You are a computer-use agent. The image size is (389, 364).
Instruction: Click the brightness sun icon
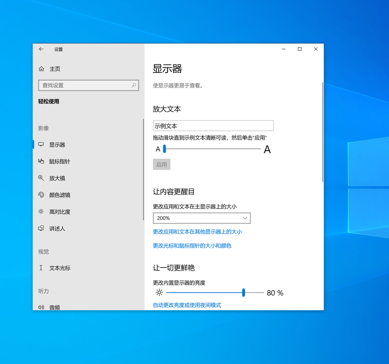coord(159,293)
